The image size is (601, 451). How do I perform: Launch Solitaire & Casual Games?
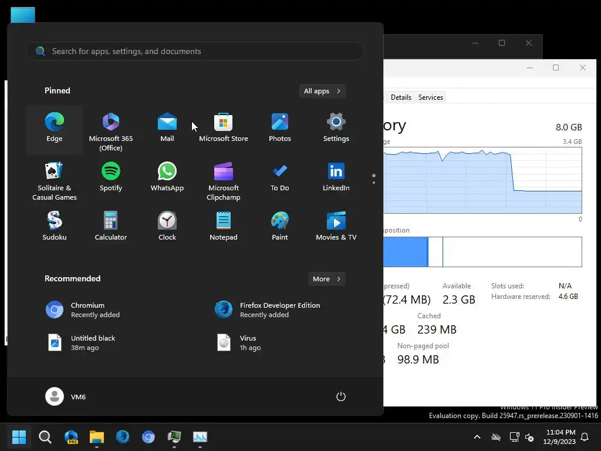(x=54, y=180)
